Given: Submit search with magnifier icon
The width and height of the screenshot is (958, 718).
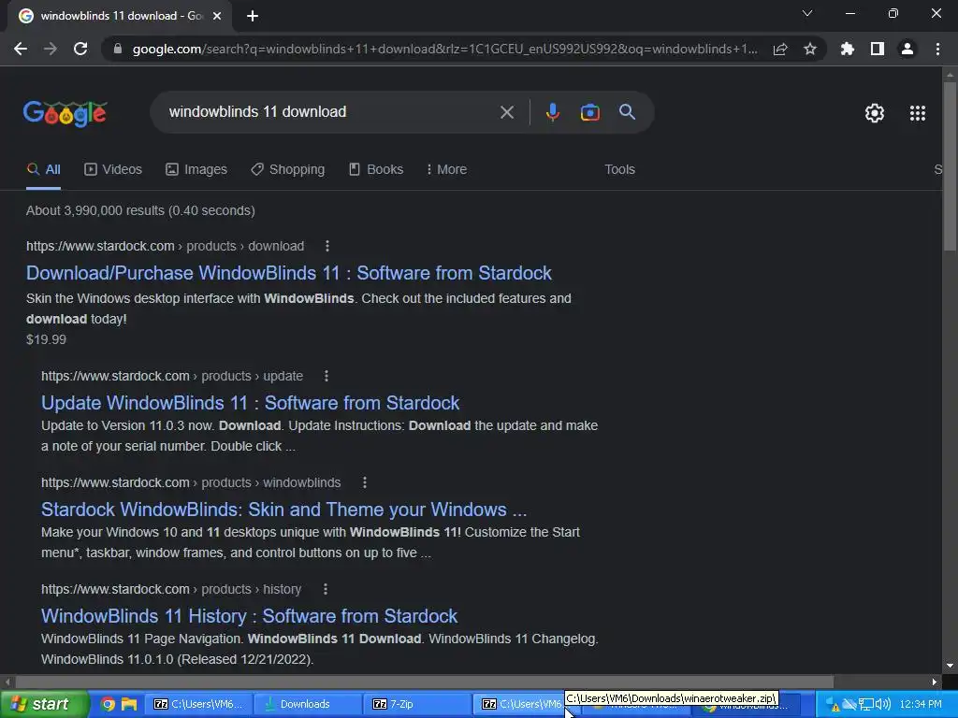Looking at the screenshot, I should pyautogui.click(x=628, y=112).
